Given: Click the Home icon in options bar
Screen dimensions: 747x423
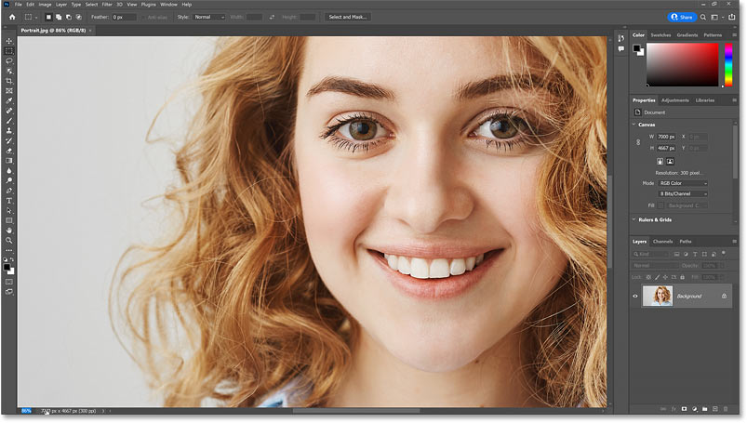Looking at the screenshot, I should click(x=12, y=17).
